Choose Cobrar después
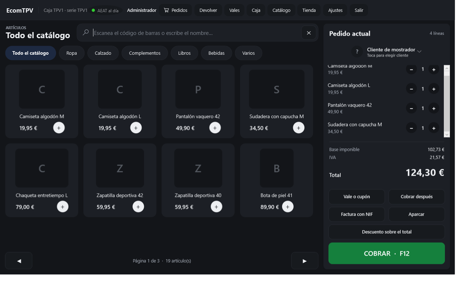This screenshot has height=288, width=460. (x=417, y=197)
